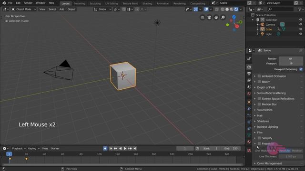Hide Camera using its eye icon
The width and height of the screenshot is (305, 171).
tap(301, 24)
